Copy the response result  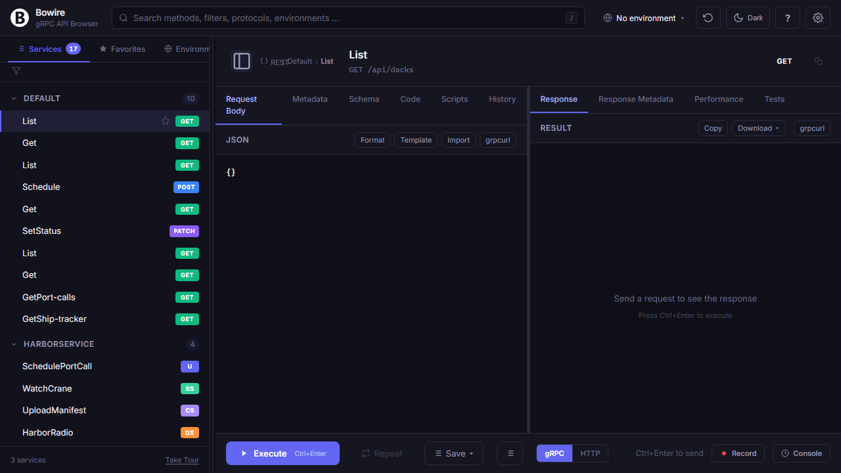point(713,128)
